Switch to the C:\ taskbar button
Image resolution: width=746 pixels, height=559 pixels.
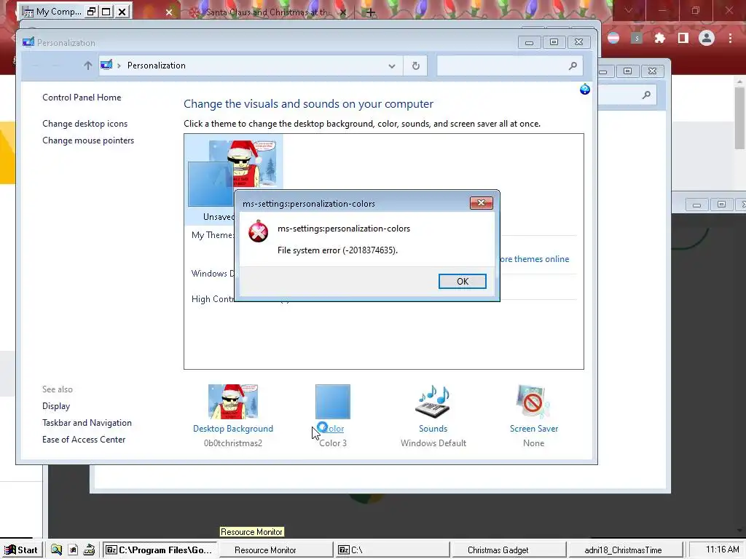[391, 550]
